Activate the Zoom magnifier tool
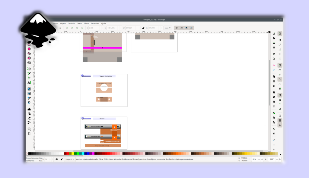Image resolution: width=309 pixels, height=178 pixels. tap(29, 129)
